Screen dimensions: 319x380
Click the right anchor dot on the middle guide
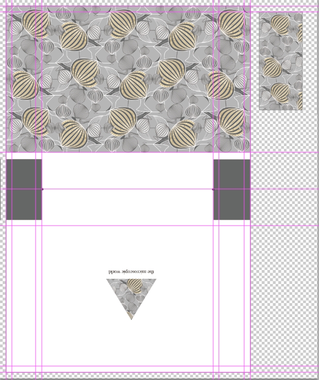(213, 189)
